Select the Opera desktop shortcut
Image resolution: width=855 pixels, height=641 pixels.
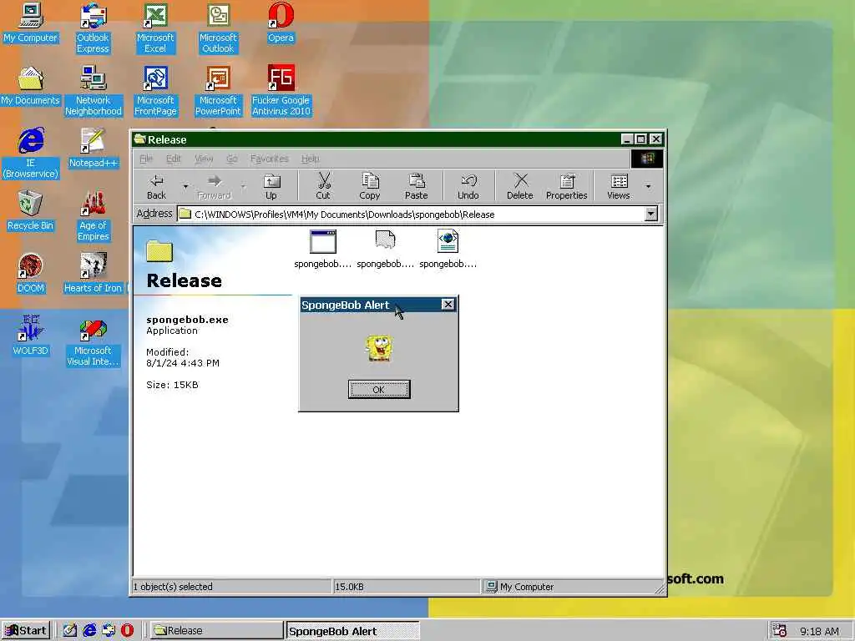(x=281, y=23)
